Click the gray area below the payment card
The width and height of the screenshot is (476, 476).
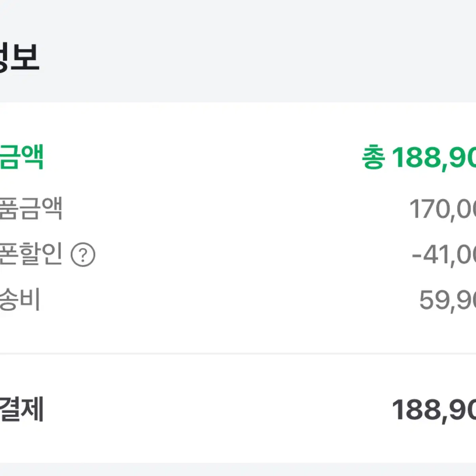(x=238, y=469)
